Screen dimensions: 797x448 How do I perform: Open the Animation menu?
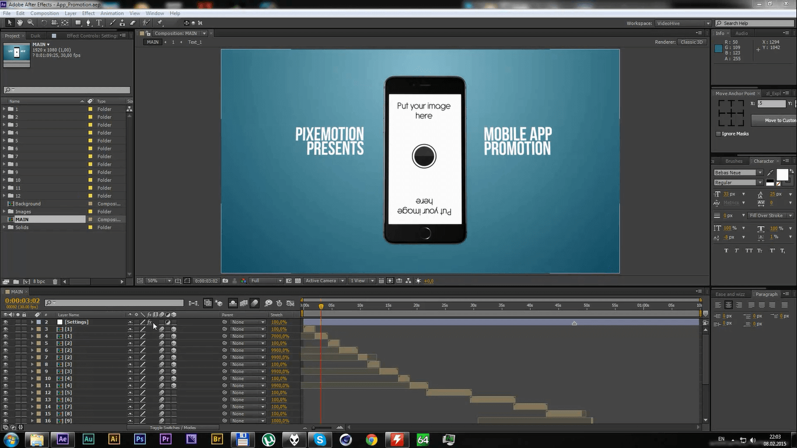click(111, 13)
